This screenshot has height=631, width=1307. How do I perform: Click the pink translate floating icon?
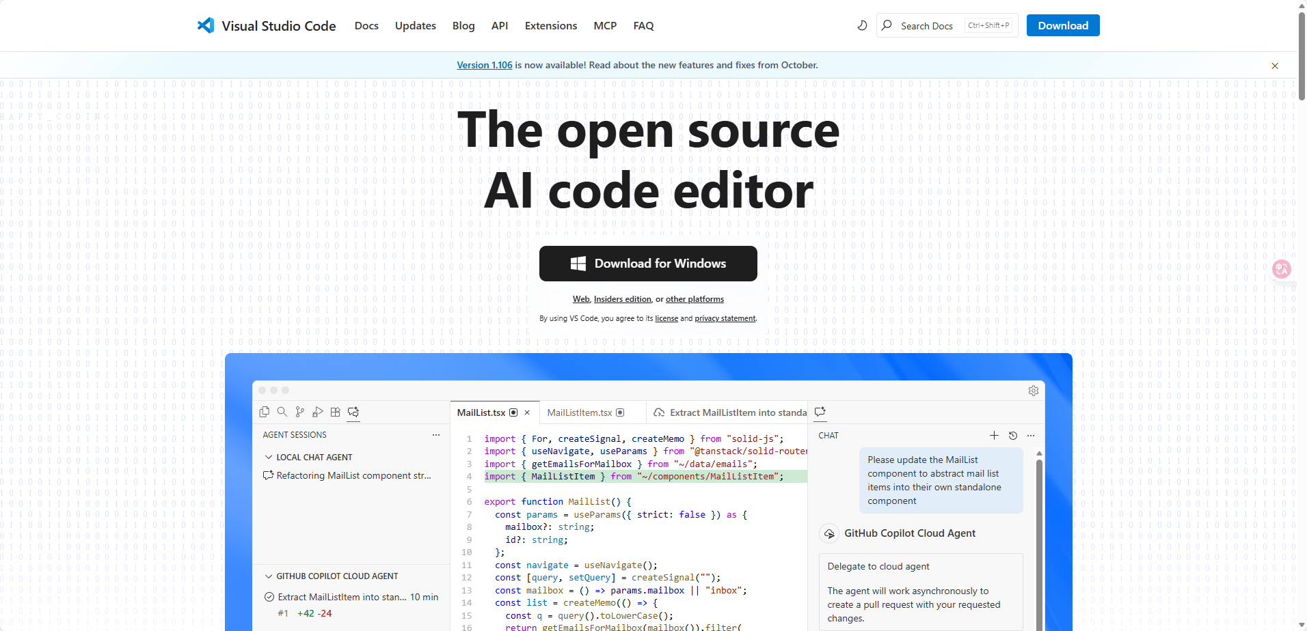point(1281,269)
